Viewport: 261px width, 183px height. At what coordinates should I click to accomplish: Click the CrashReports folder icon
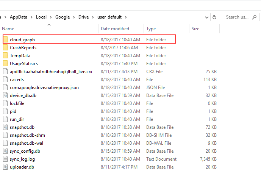[x=6, y=48]
